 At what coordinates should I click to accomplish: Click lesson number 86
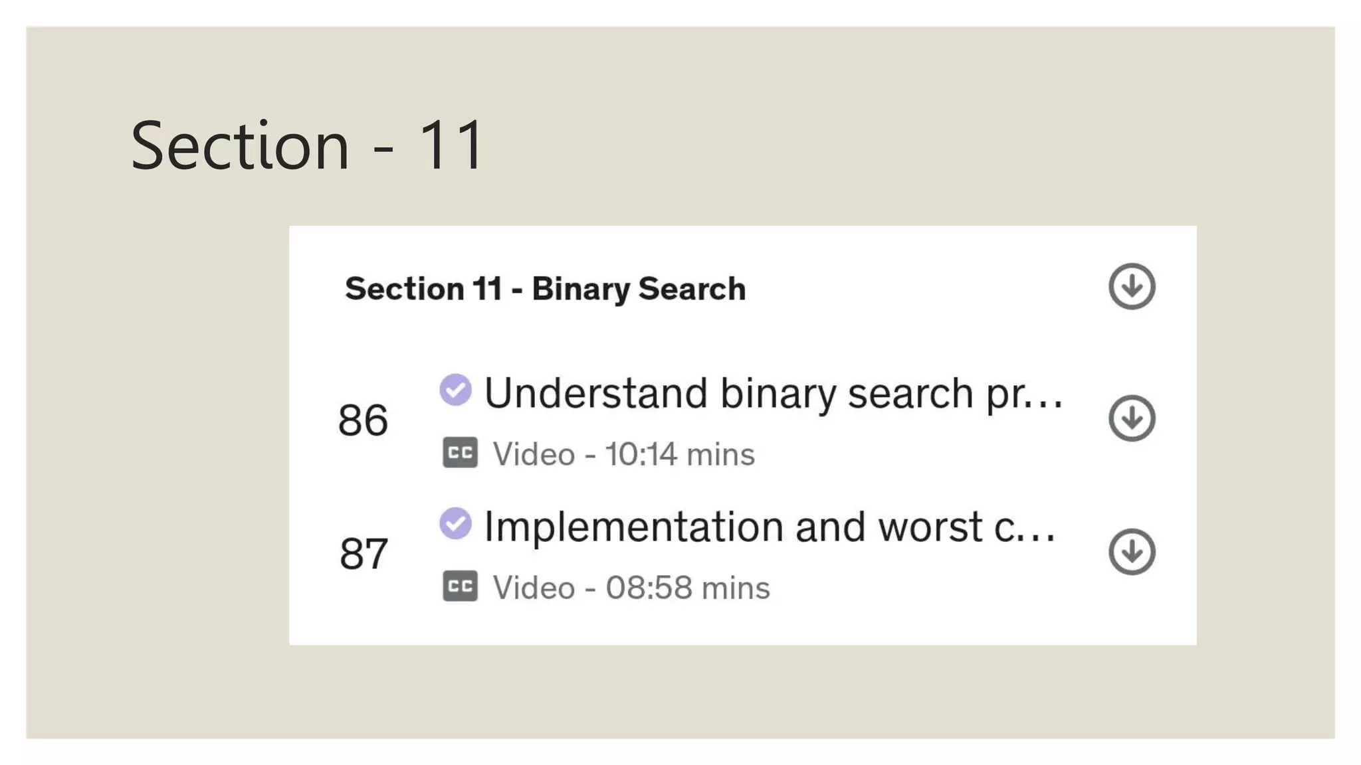(363, 420)
